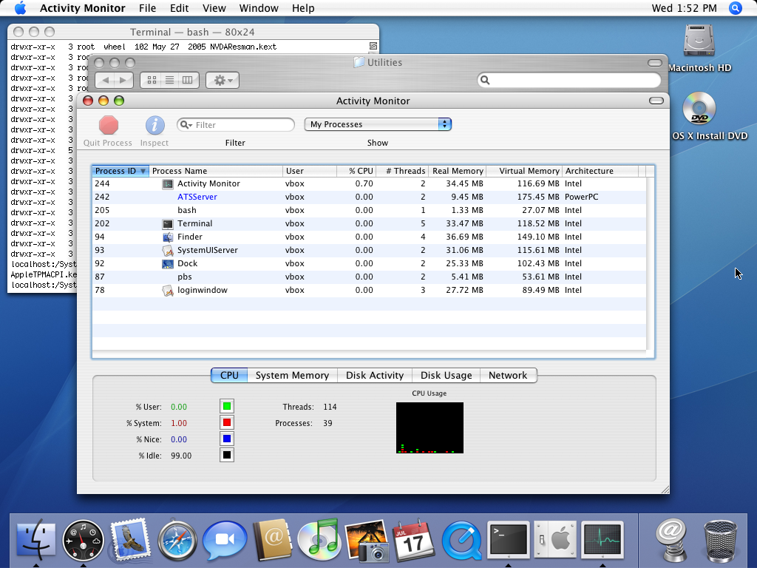Open the Apple menu
757x568 pixels.
pyautogui.click(x=20, y=8)
